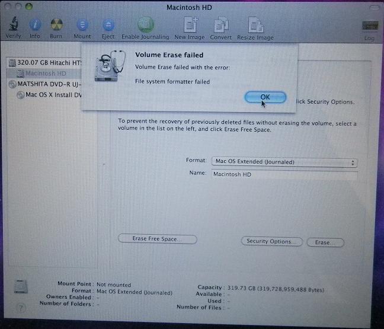Click the footer Format value Mac OS Extended (Journaled)

point(135,292)
